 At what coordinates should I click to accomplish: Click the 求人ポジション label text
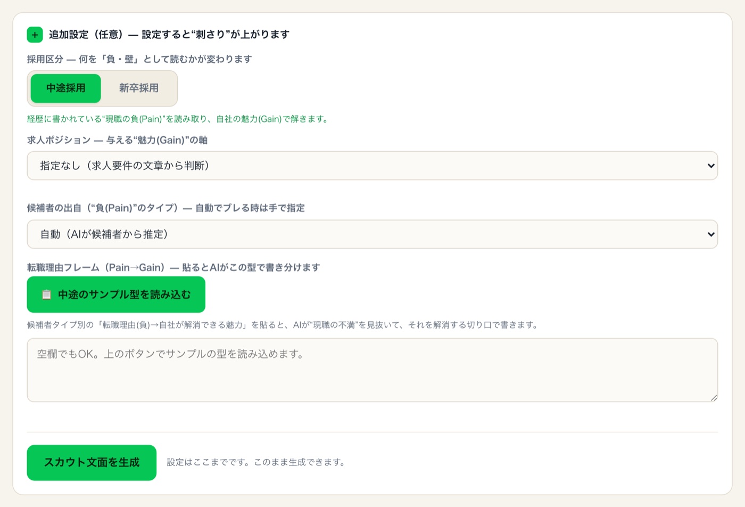point(118,140)
